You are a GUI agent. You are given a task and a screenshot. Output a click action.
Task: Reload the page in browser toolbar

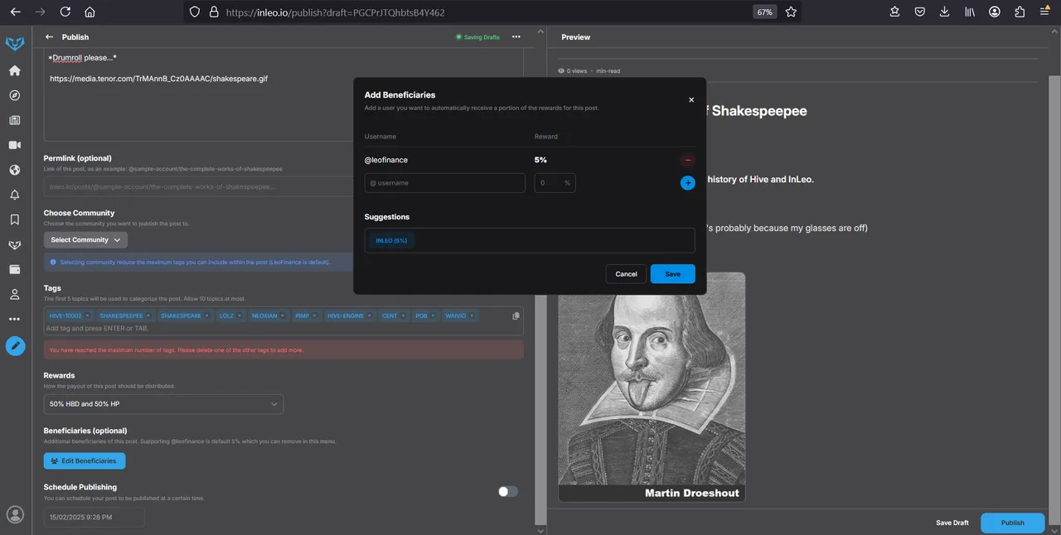coord(65,12)
